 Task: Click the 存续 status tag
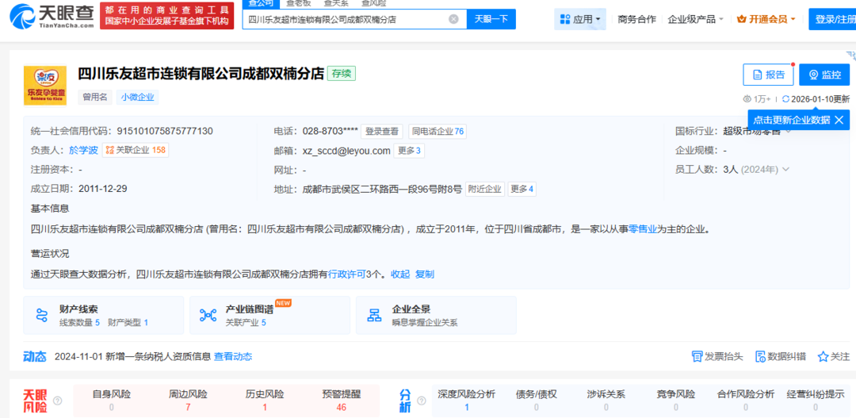pos(342,73)
